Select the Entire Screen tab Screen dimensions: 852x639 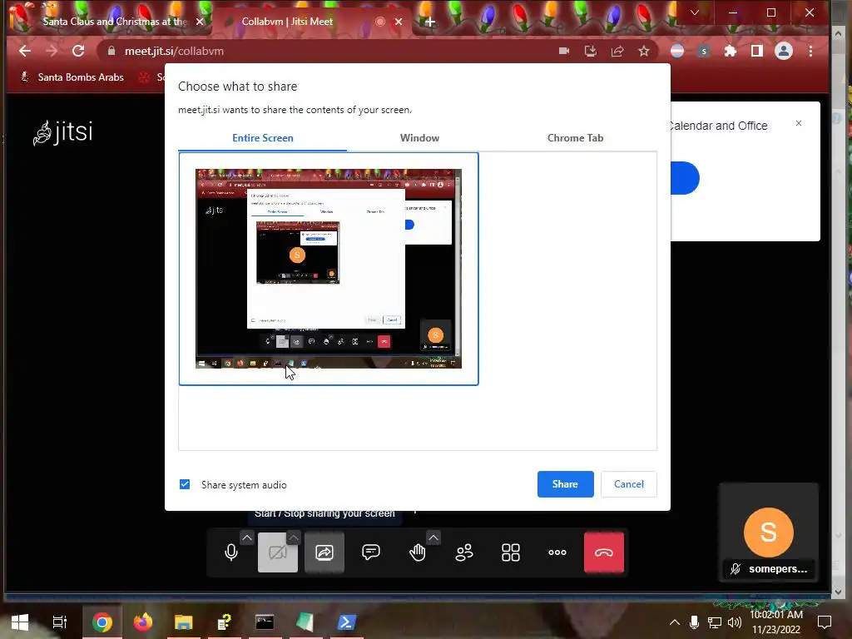click(262, 138)
